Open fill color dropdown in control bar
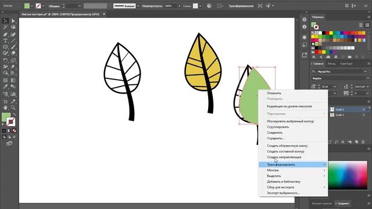Image resolution: width=372 pixels, height=209 pixels. coord(32,6)
